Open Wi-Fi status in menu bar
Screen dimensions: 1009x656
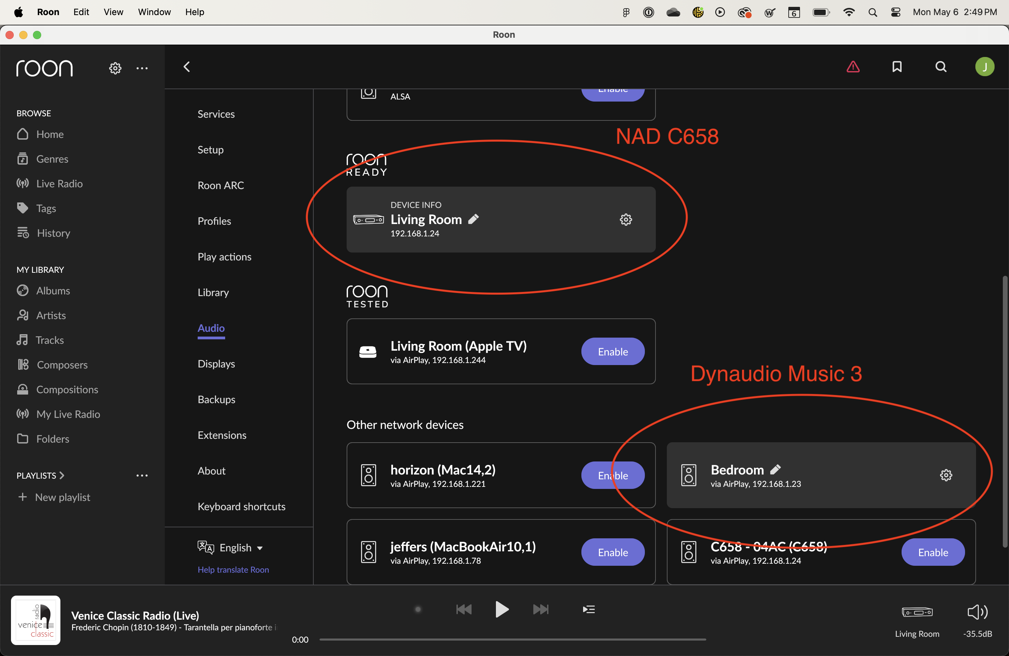(849, 12)
